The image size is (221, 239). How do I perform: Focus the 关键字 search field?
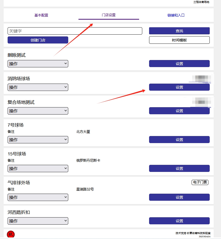(75, 31)
